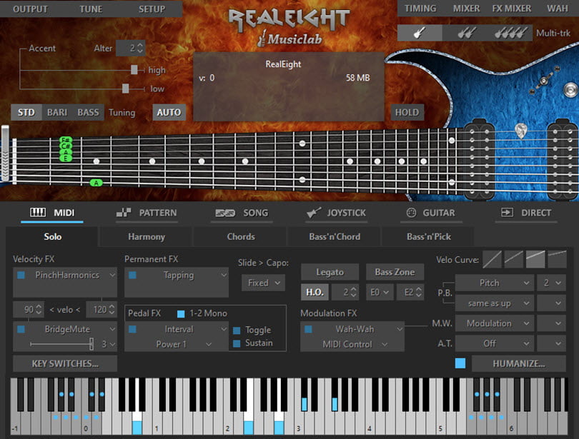Enable the pedal Toggle checkbox
Image resolution: width=579 pixels, height=439 pixels.
click(x=237, y=330)
